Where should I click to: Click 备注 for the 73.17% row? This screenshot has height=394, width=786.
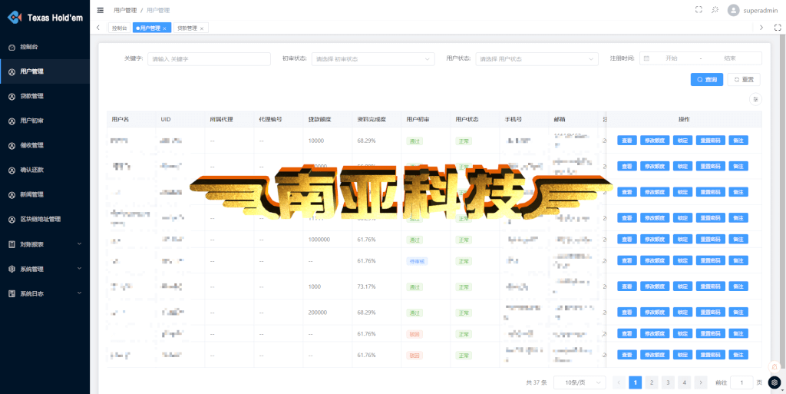pyautogui.click(x=738, y=286)
